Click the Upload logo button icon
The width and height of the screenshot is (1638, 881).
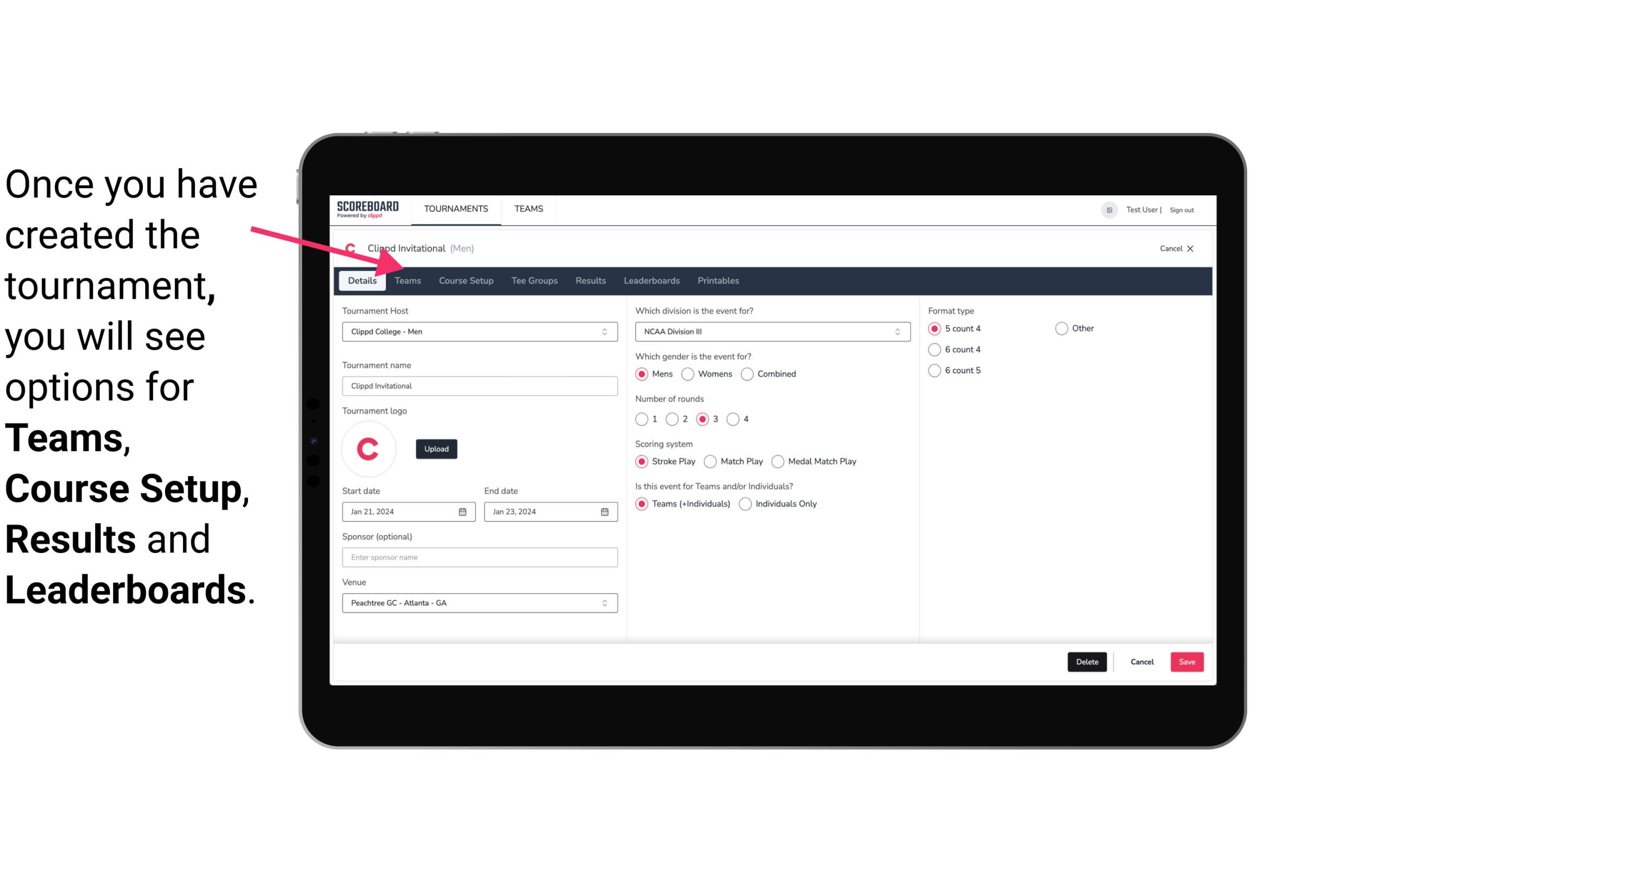coord(435,448)
